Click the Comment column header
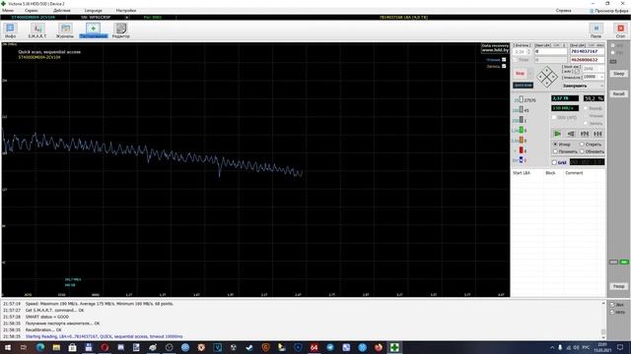This screenshot has width=631, height=354. click(574, 173)
